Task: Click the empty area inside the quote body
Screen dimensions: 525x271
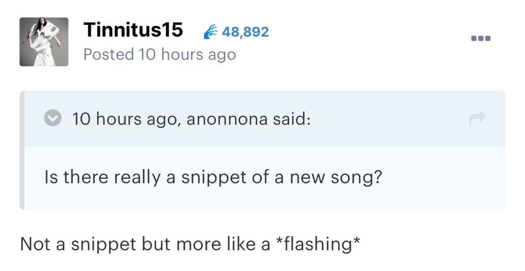Action: (443, 178)
